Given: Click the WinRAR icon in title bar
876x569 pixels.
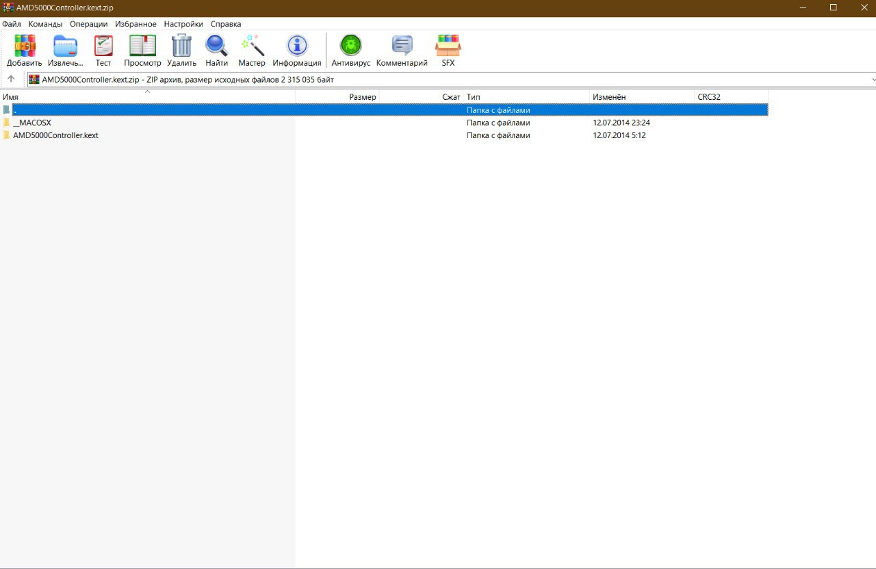Looking at the screenshot, I should 8,8.
